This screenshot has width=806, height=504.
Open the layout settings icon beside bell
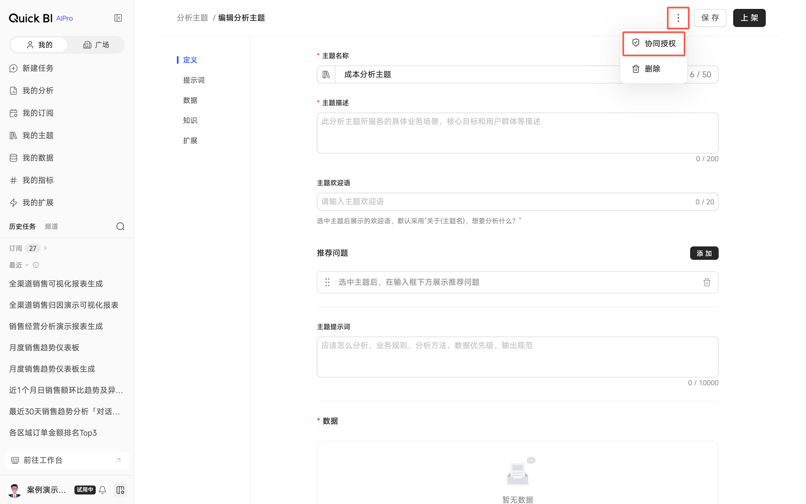coord(120,490)
